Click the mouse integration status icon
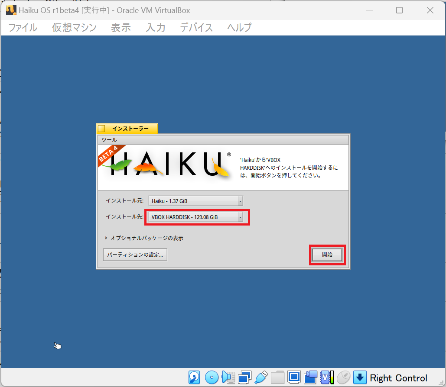Viewport: 446px width, 387px height. pyautogui.click(x=343, y=377)
